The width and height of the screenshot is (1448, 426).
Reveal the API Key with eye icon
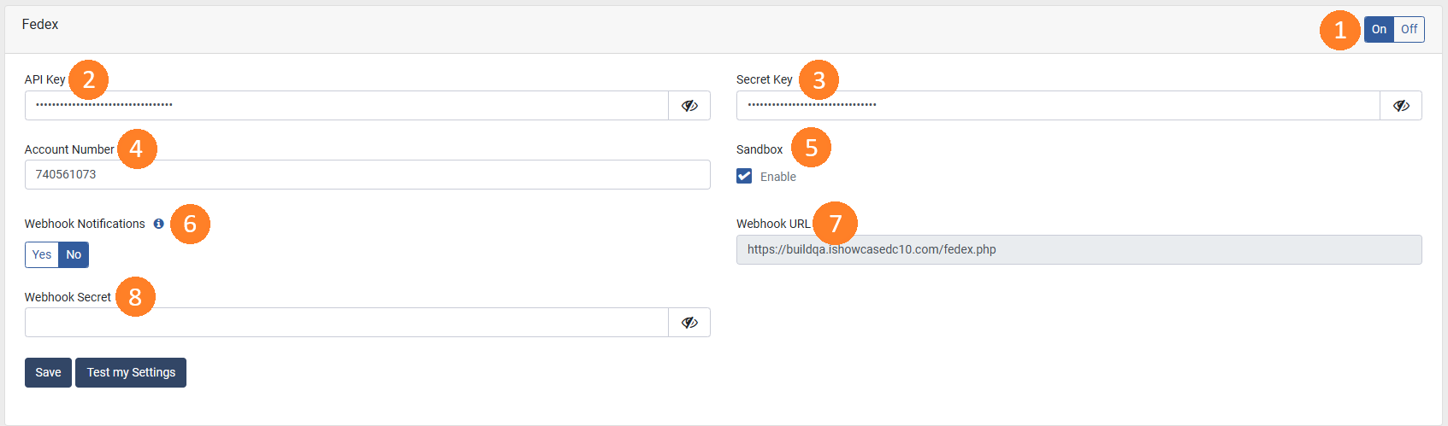[x=689, y=106]
